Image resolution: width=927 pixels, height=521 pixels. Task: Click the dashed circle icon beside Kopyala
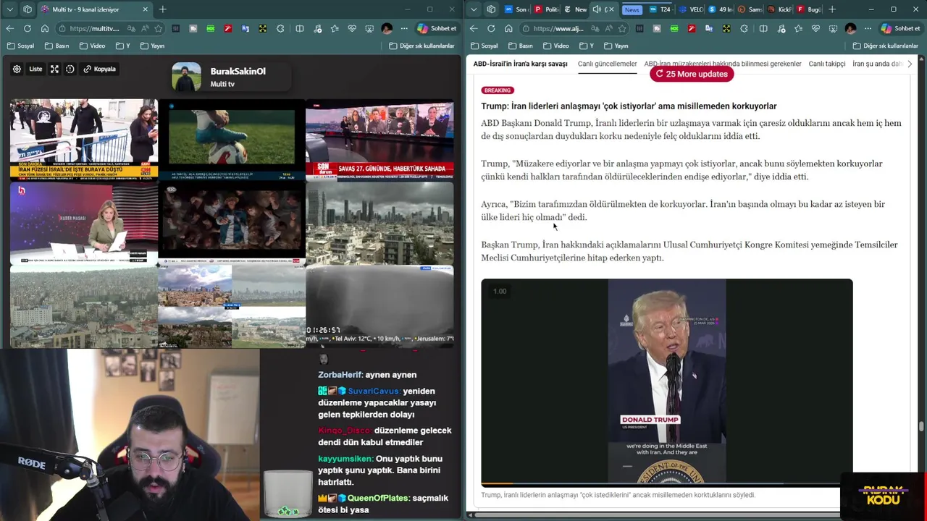pos(70,69)
